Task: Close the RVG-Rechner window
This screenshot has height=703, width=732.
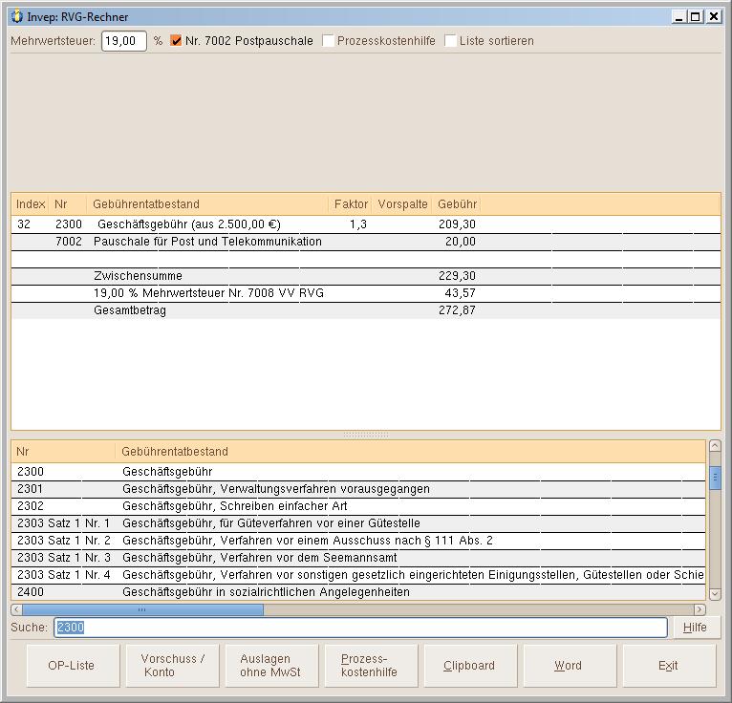Action: (x=714, y=17)
